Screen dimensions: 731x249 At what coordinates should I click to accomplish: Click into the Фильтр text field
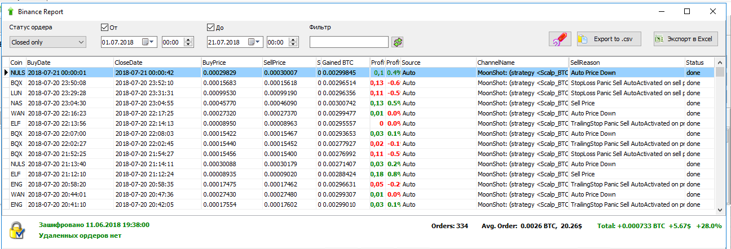[x=349, y=42]
